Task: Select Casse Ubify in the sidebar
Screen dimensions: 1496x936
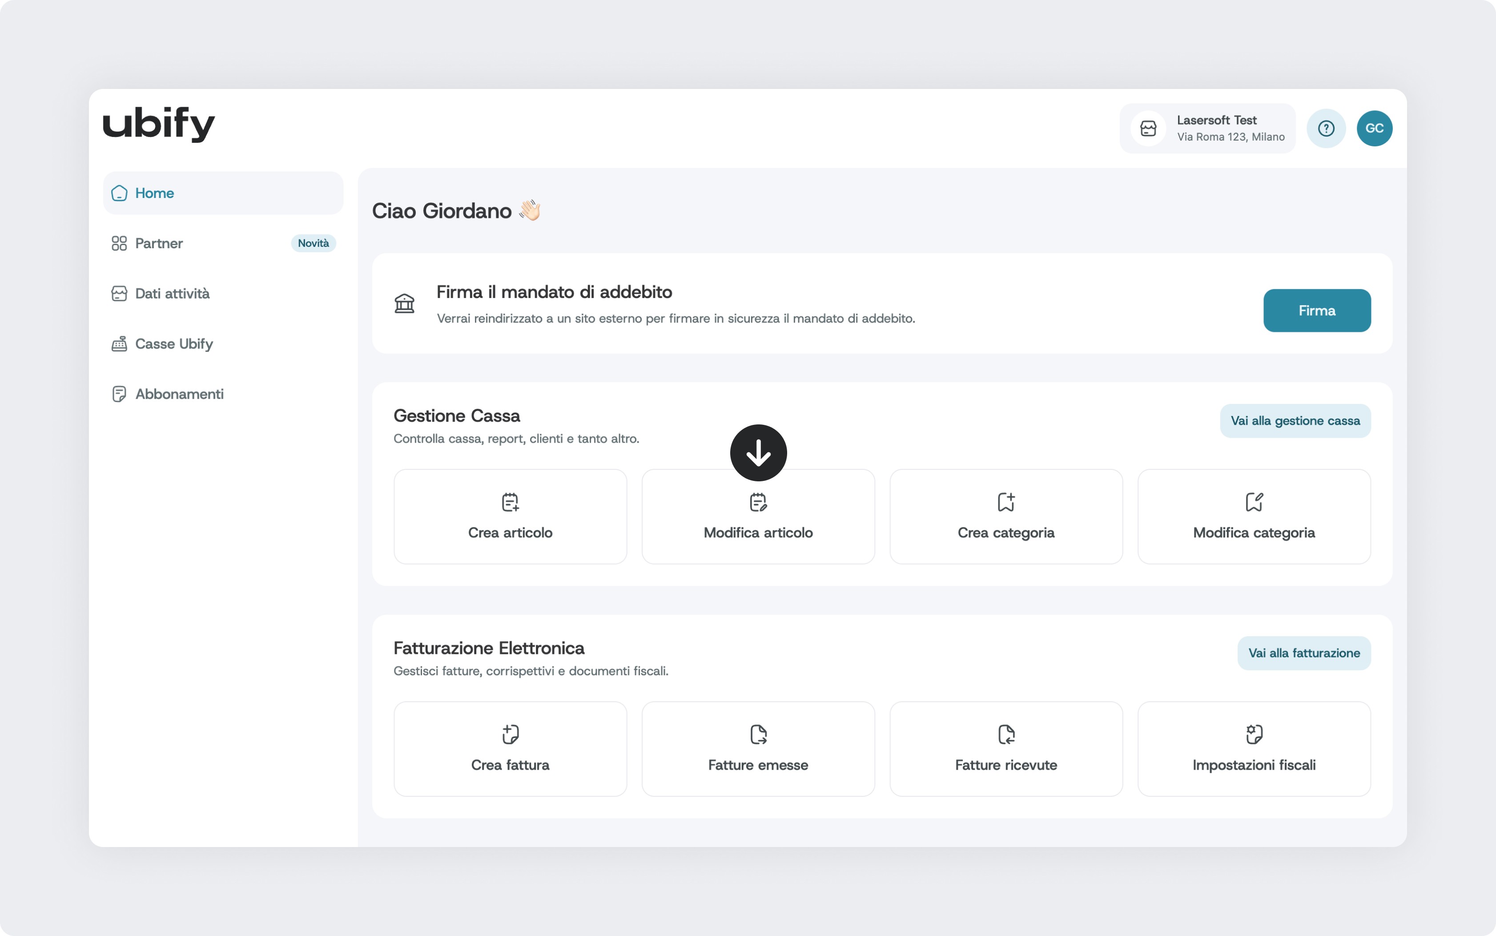Action: [174, 343]
